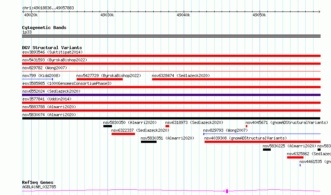Open esv3585985 (1000GenomesConsortiumPhase3) label
The image size is (331, 195).
tap(67, 83)
